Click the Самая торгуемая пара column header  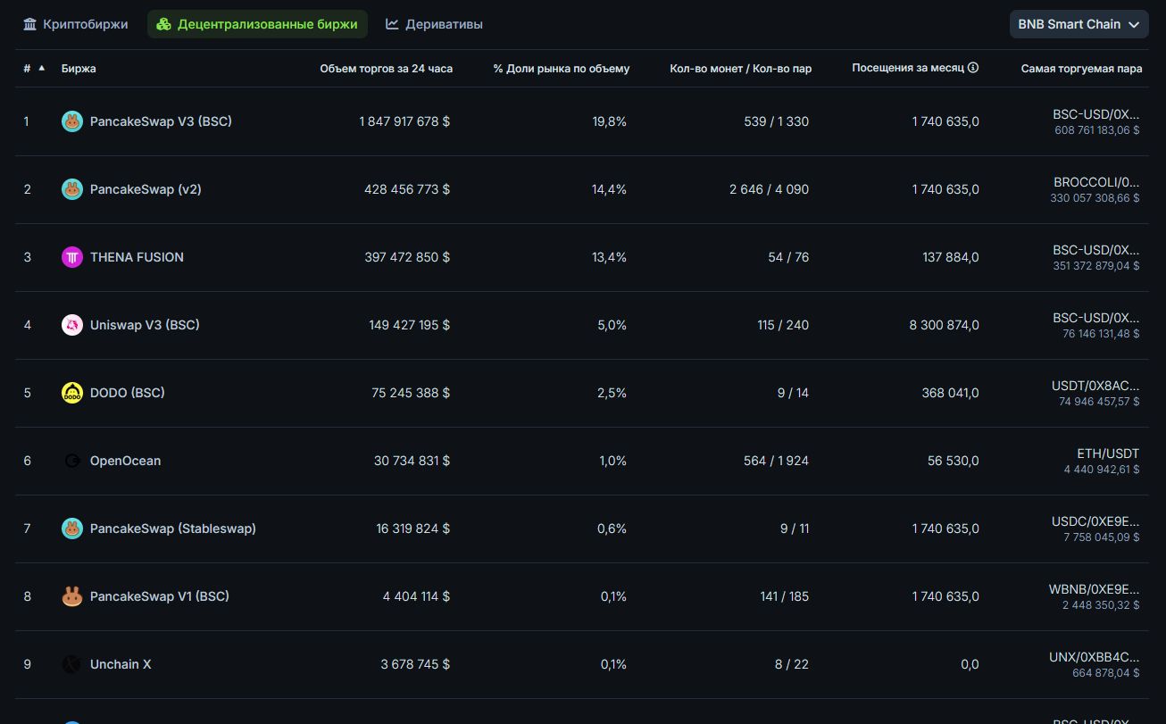(1081, 69)
